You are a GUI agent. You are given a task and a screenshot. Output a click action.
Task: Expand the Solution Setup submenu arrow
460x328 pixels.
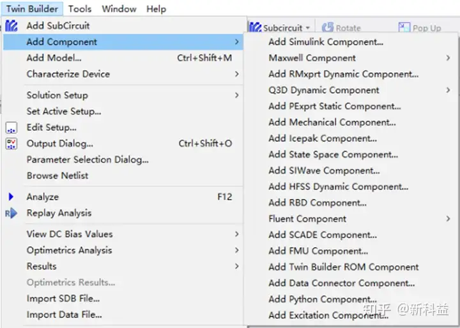pos(237,95)
